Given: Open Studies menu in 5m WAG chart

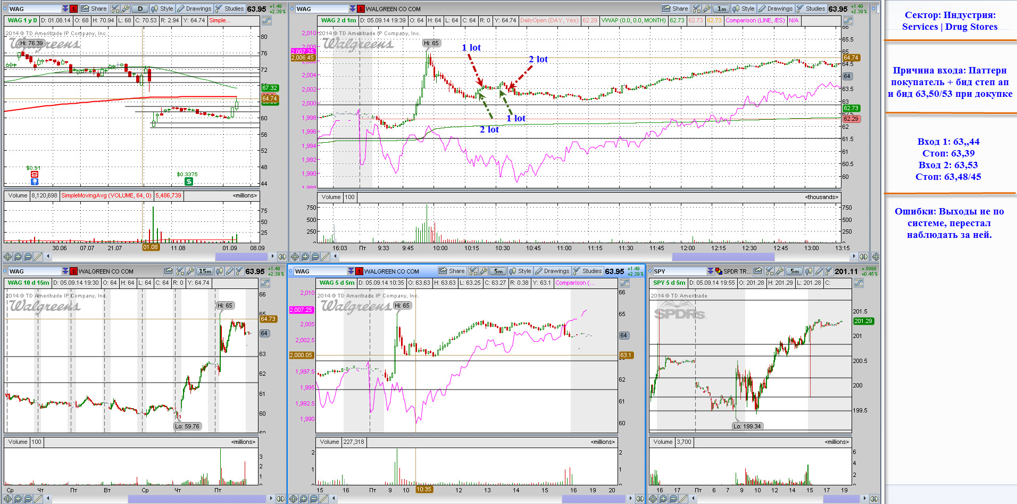Looking at the screenshot, I should (x=587, y=271).
